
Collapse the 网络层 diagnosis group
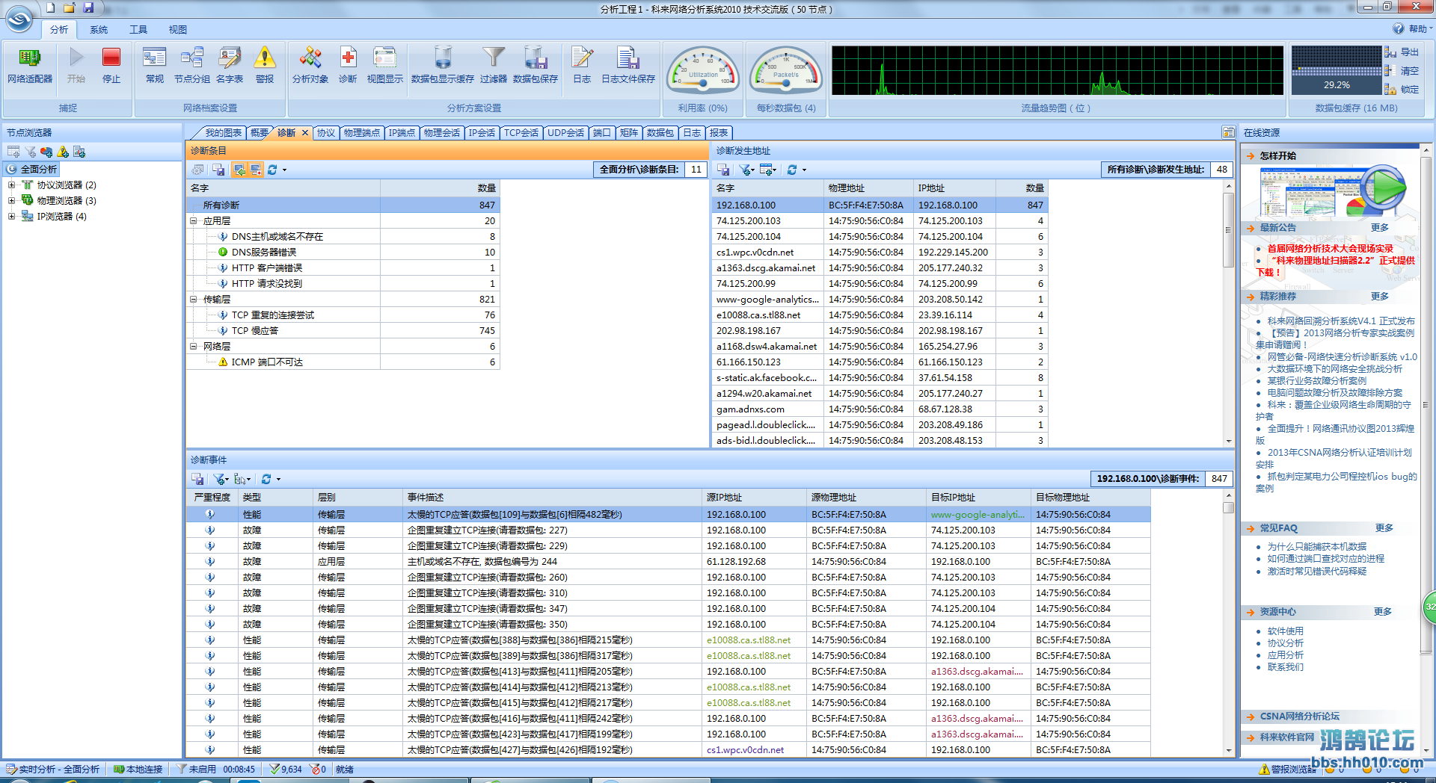193,347
